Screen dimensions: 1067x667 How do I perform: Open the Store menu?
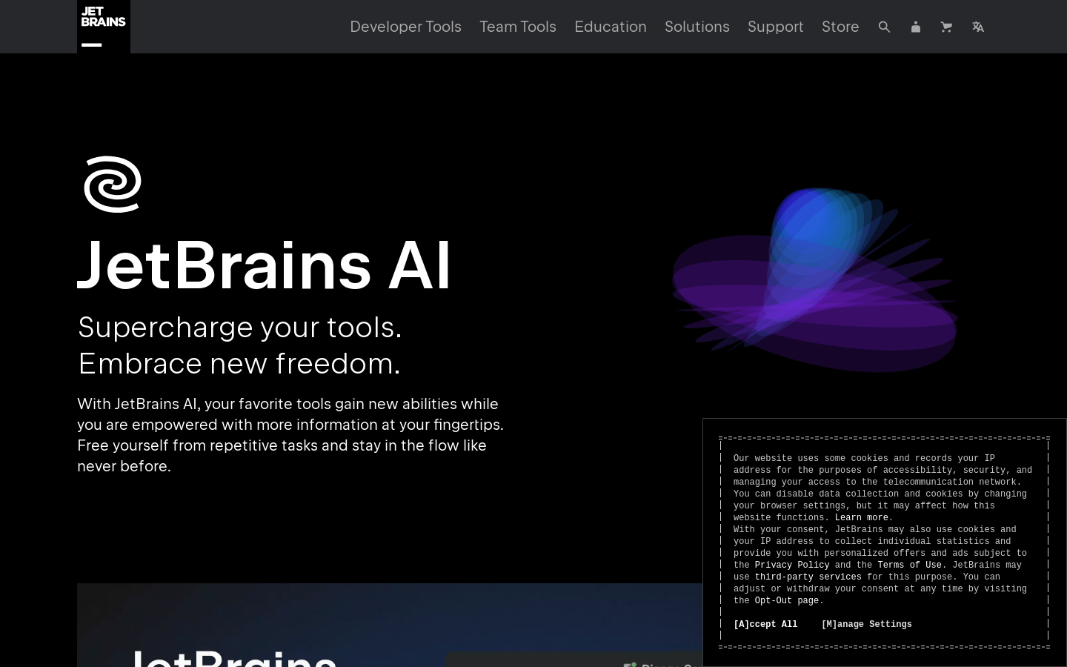tap(840, 27)
